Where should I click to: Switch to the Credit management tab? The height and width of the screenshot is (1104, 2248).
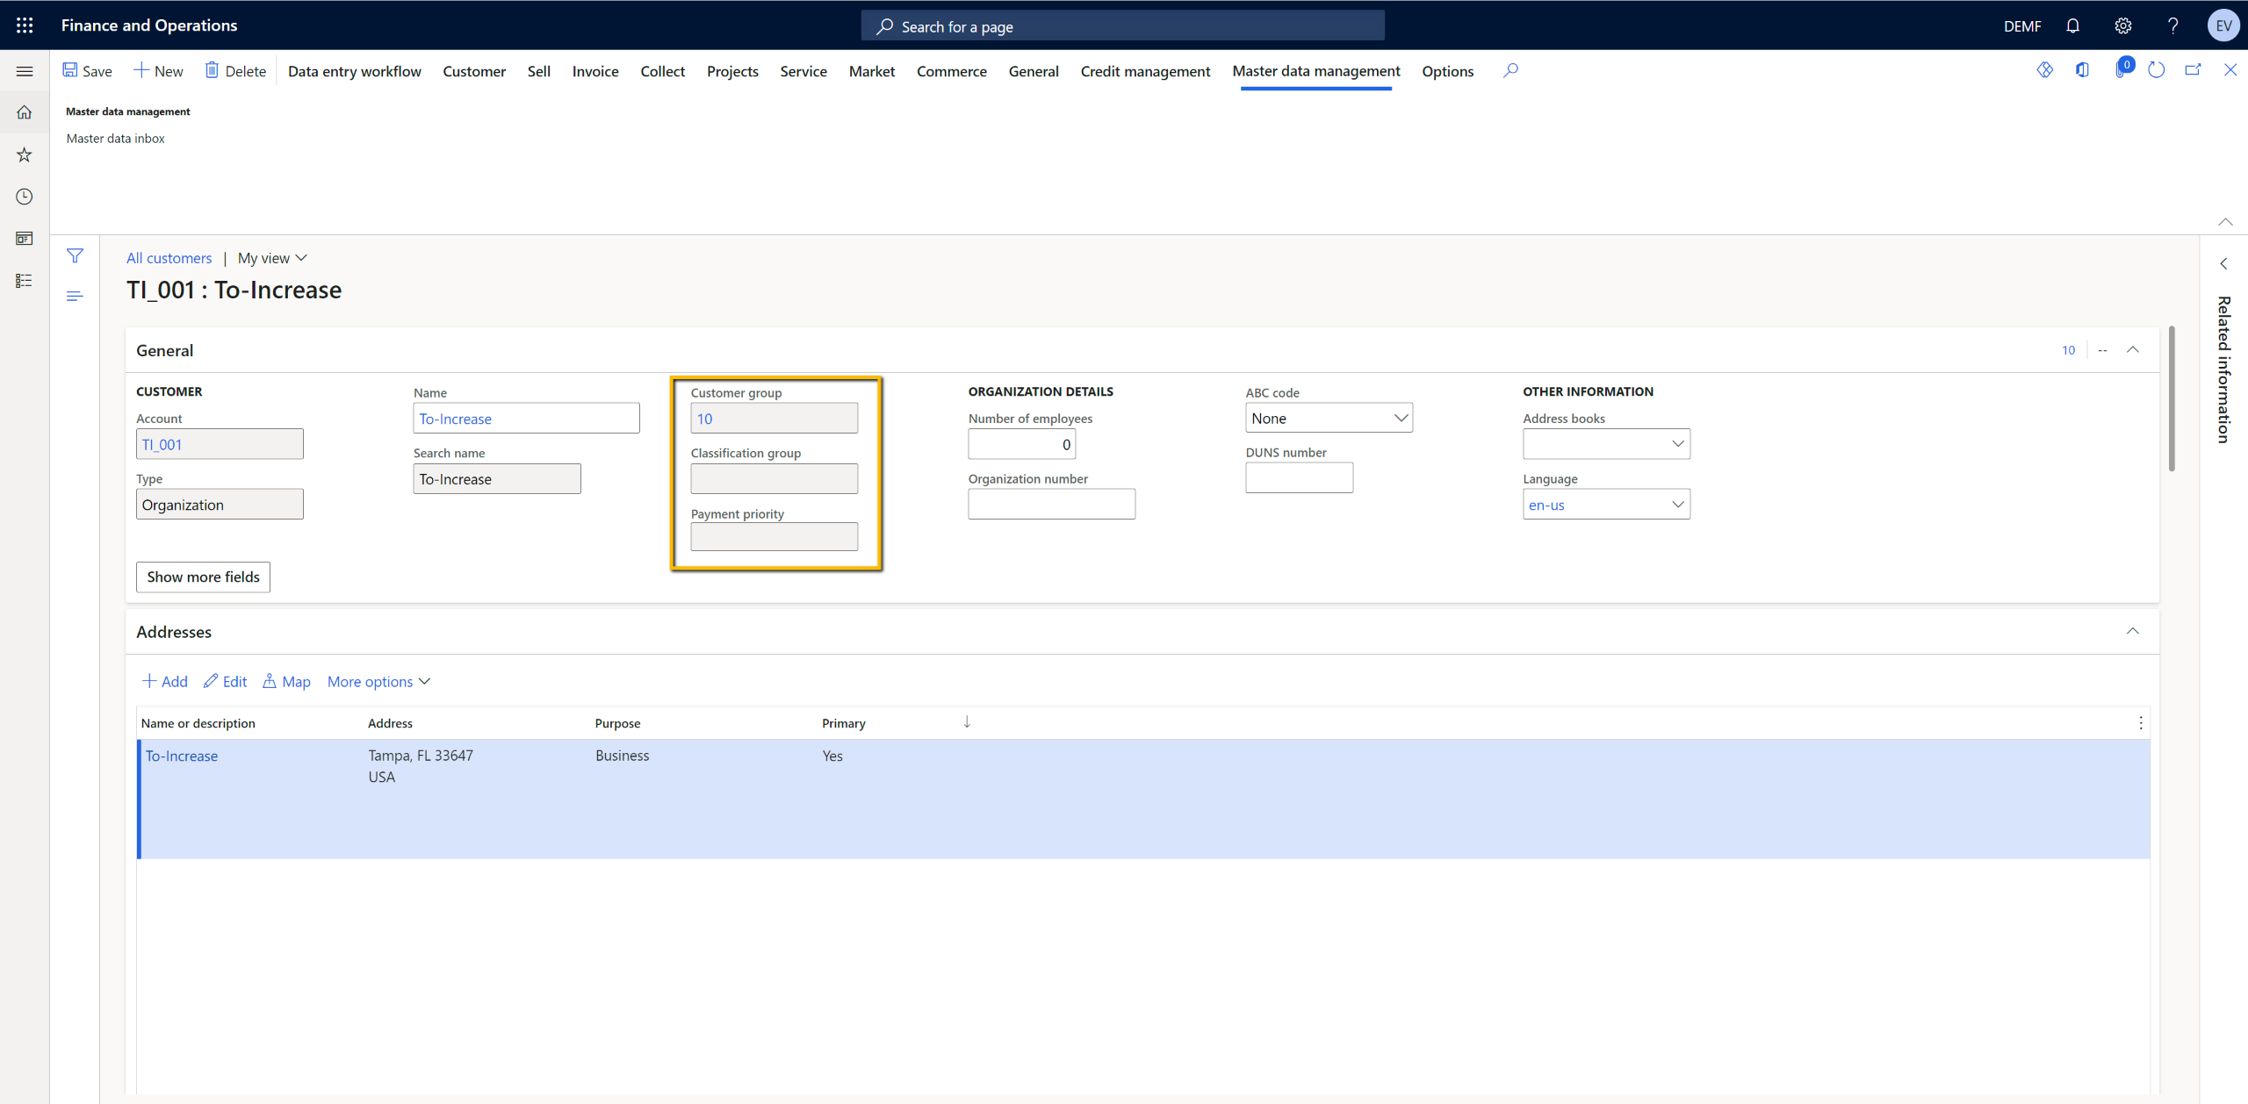(x=1146, y=71)
